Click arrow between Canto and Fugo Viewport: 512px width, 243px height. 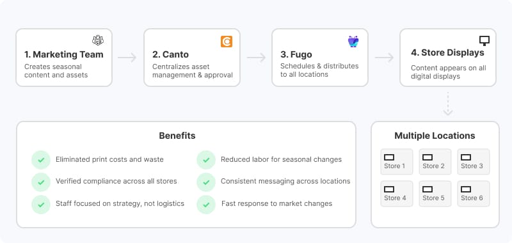pyautogui.click(x=256, y=58)
